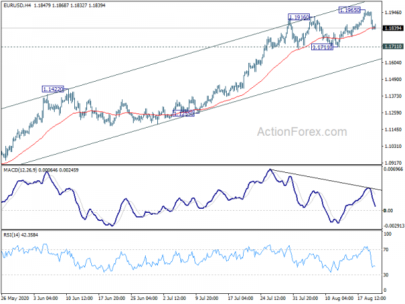Screen dimensions: 405x304
Task: Click the 0.006966 MACD scale value
Action: pyautogui.click(x=394, y=170)
